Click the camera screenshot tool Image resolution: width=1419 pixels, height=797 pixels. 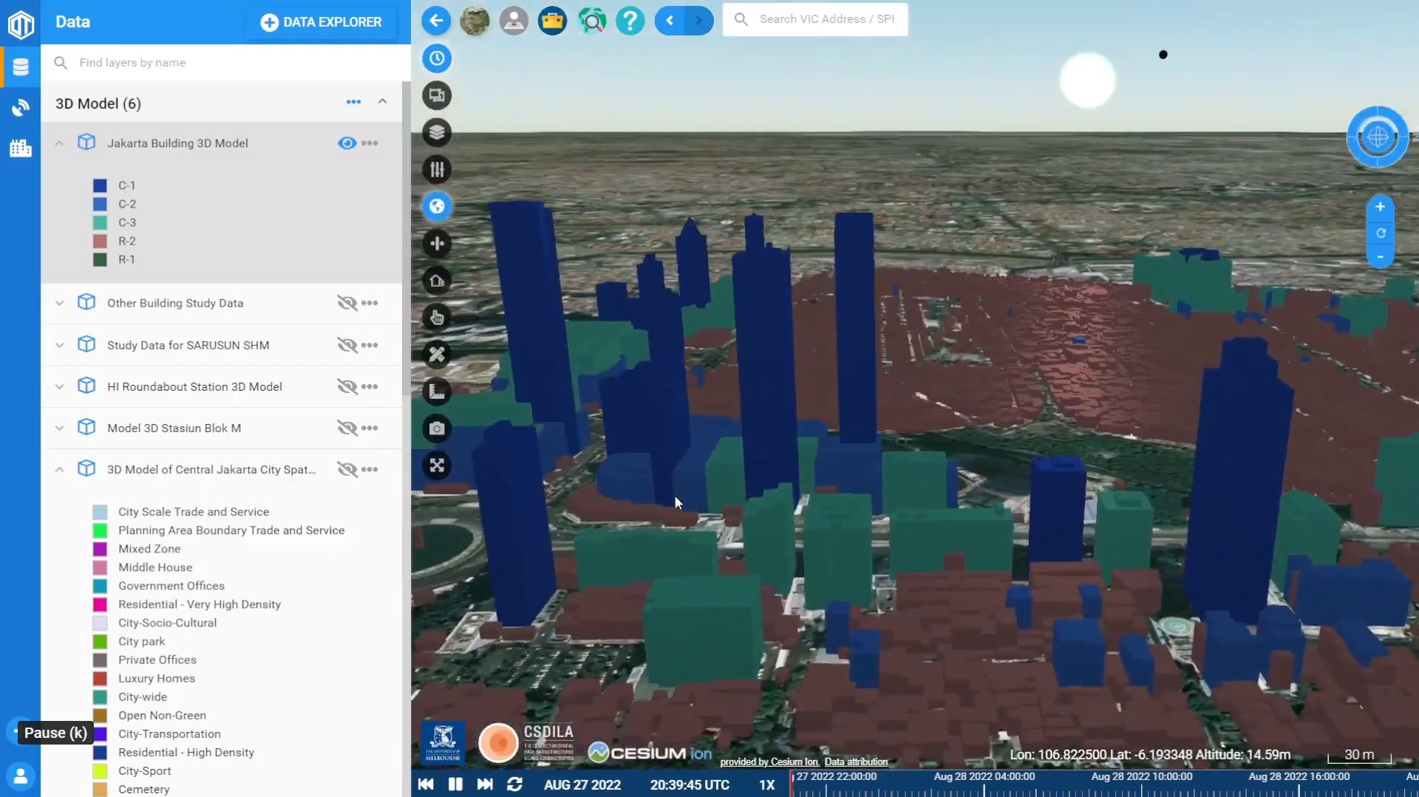(437, 428)
